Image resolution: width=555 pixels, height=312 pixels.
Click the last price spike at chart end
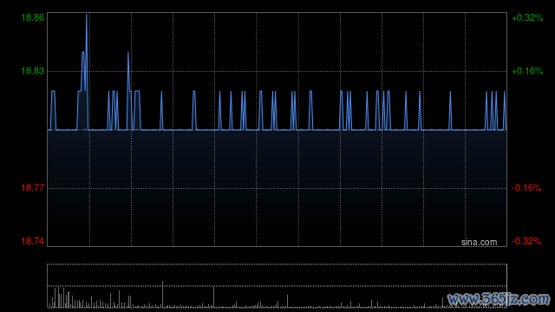tap(505, 110)
